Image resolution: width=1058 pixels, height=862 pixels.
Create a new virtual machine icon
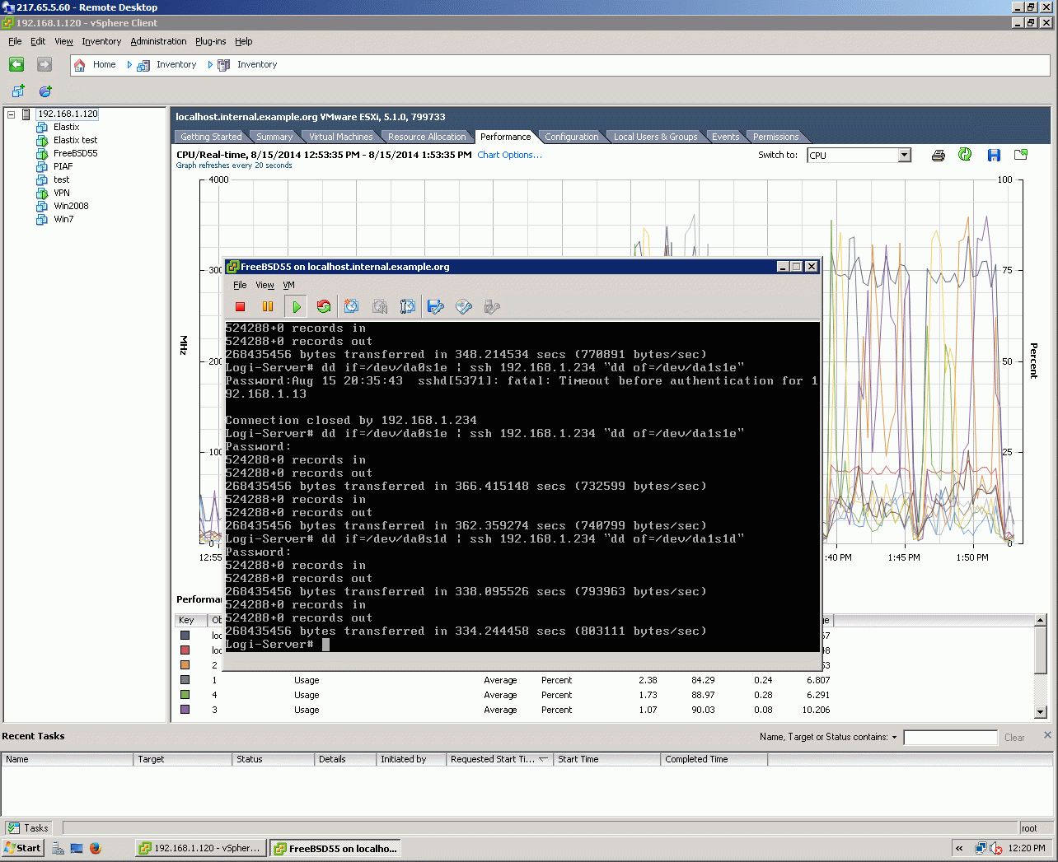18,91
